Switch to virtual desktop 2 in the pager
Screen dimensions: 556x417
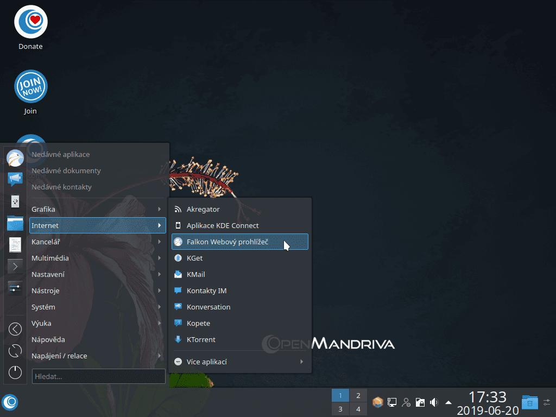coord(358,395)
